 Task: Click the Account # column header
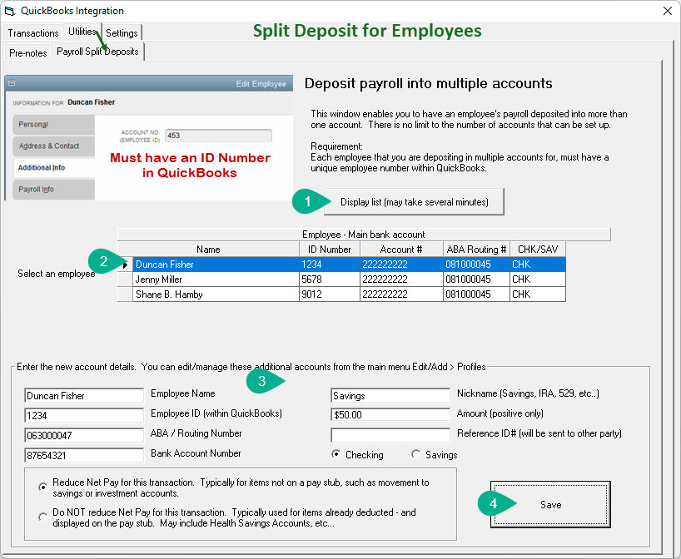tap(401, 249)
